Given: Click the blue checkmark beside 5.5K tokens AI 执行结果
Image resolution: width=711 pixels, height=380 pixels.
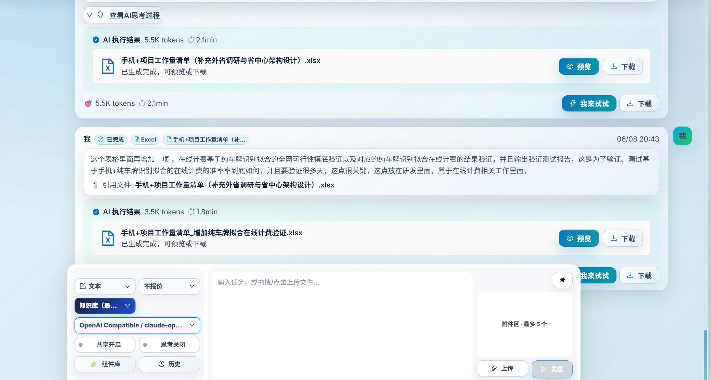Looking at the screenshot, I should coord(96,40).
